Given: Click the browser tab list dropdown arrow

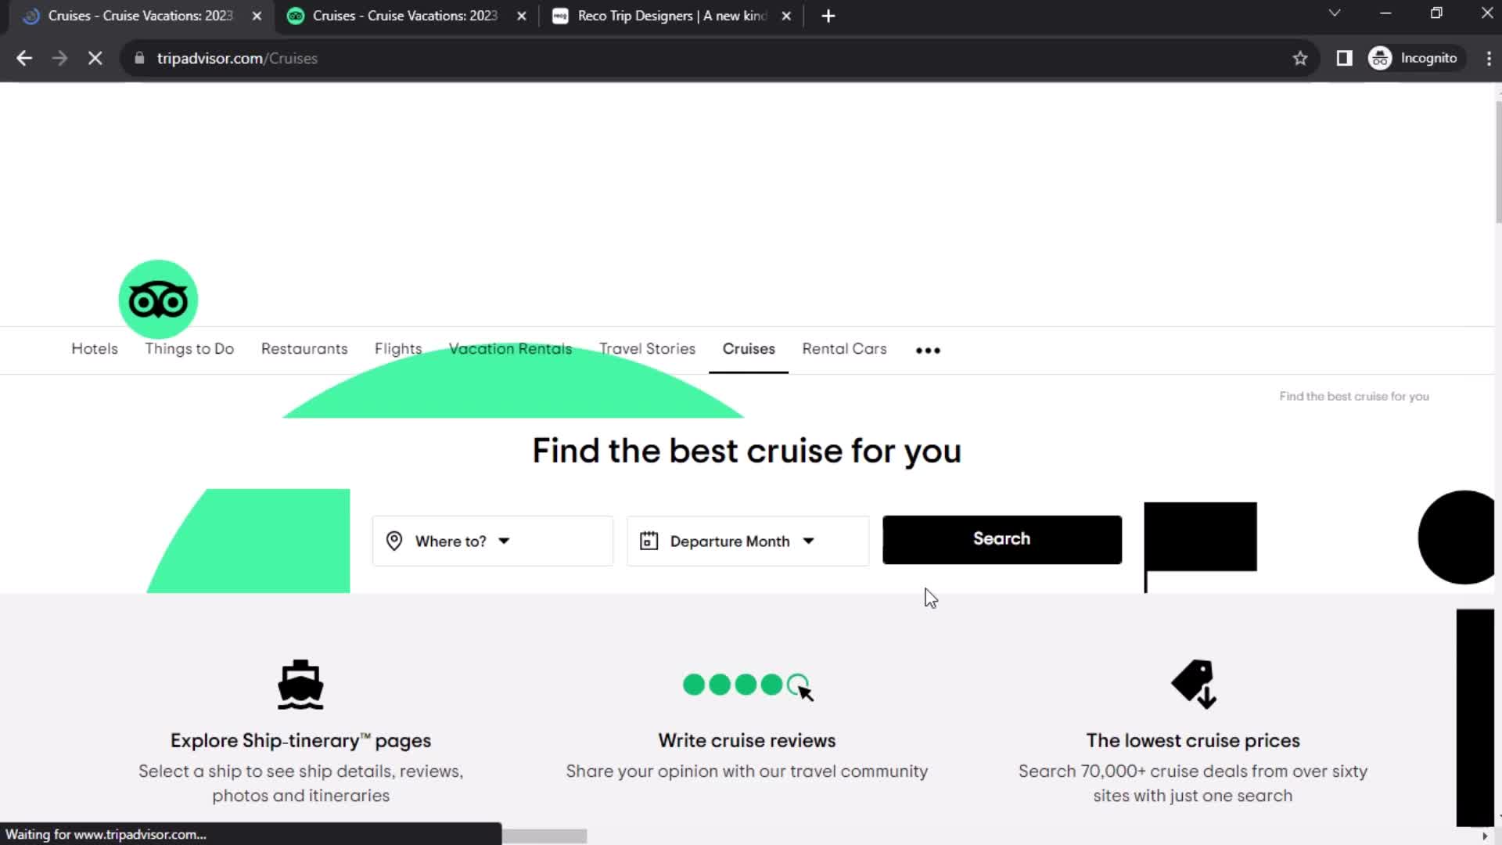Looking at the screenshot, I should click(1334, 14).
